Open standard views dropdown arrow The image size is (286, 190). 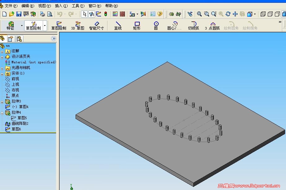255,14
